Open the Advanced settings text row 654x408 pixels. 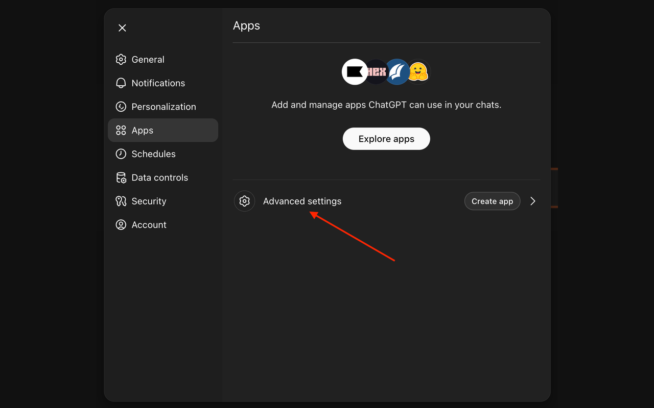(x=302, y=201)
